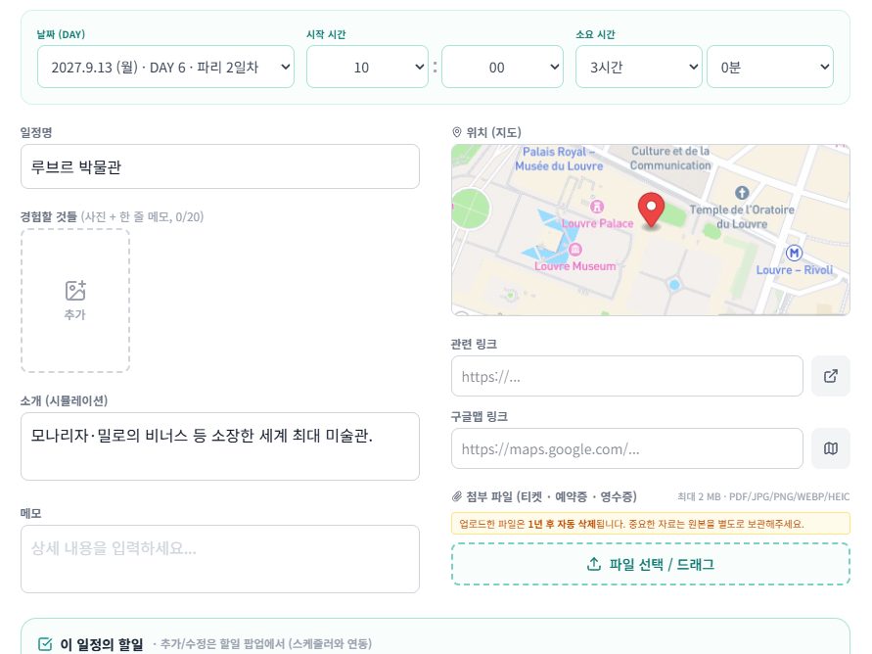Open the duration hours dropdown showing 3시간
Image resolution: width=872 pixels, height=654 pixels.
638,67
